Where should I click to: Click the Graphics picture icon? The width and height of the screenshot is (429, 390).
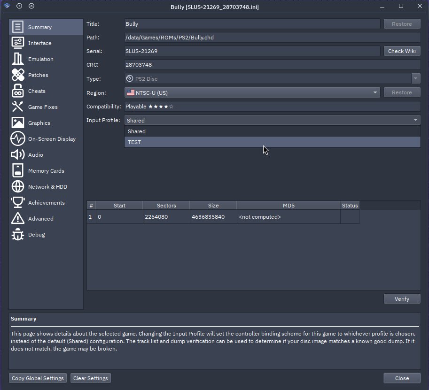(x=18, y=122)
